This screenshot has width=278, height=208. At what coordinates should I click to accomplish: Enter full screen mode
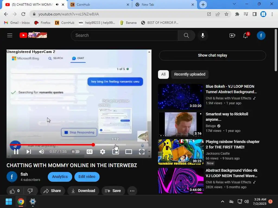pyautogui.click(x=142, y=152)
